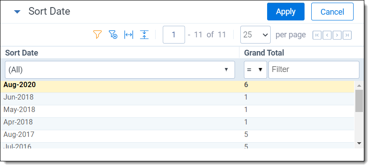
Task: Click the Grand Total filter text field
Action: [x=314, y=70]
